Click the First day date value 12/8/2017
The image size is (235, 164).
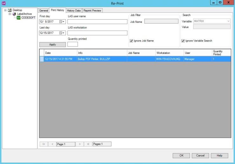(x=47, y=22)
